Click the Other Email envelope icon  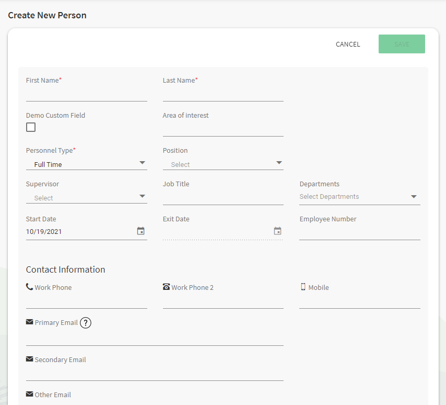30,394
